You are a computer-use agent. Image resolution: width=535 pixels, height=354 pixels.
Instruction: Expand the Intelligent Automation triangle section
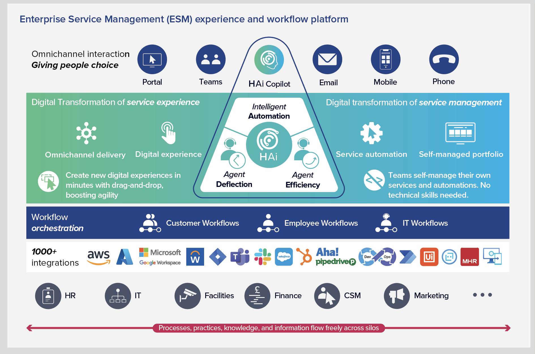269,112
